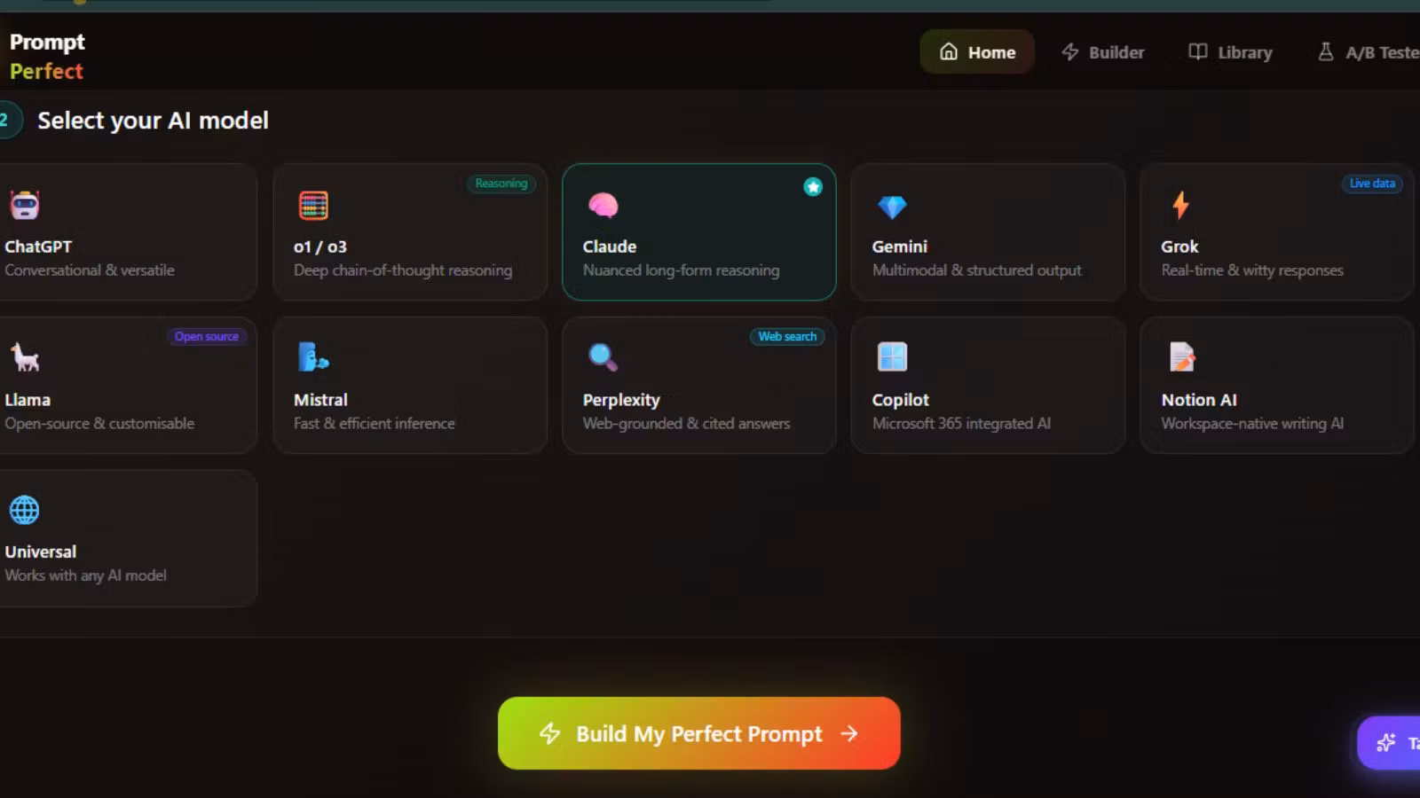The width and height of the screenshot is (1420, 798).
Task: Click the Gemini diamond icon
Action: coord(892,206)
